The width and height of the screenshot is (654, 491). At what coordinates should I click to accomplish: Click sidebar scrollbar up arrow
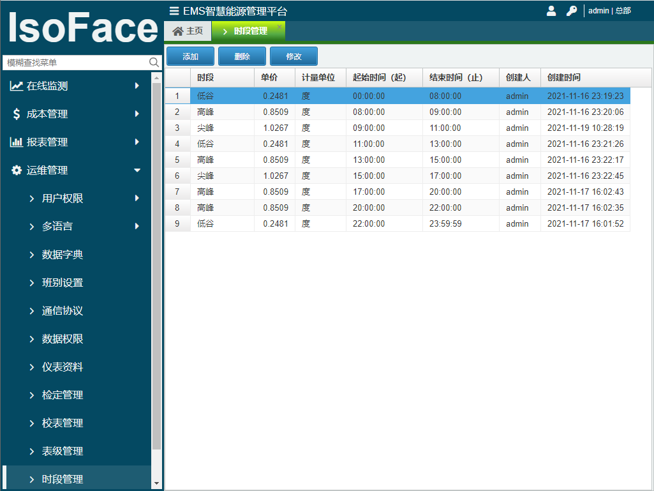156,78
